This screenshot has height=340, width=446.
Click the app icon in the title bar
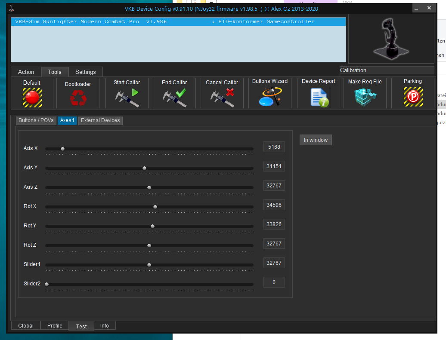tap(11, 9)
